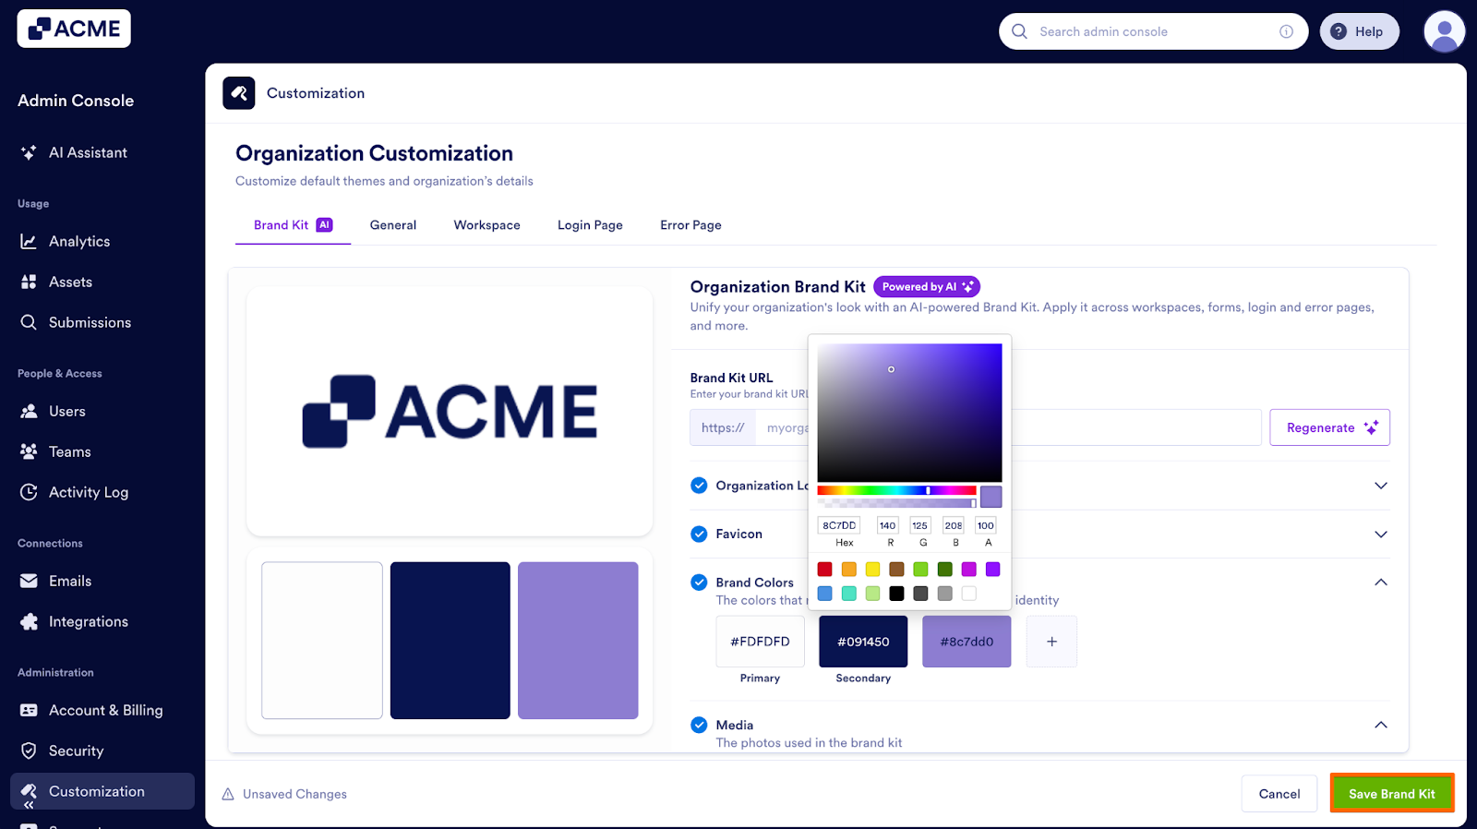
Task: Switch to the Brand Kit tab
Action: (293, 224)
